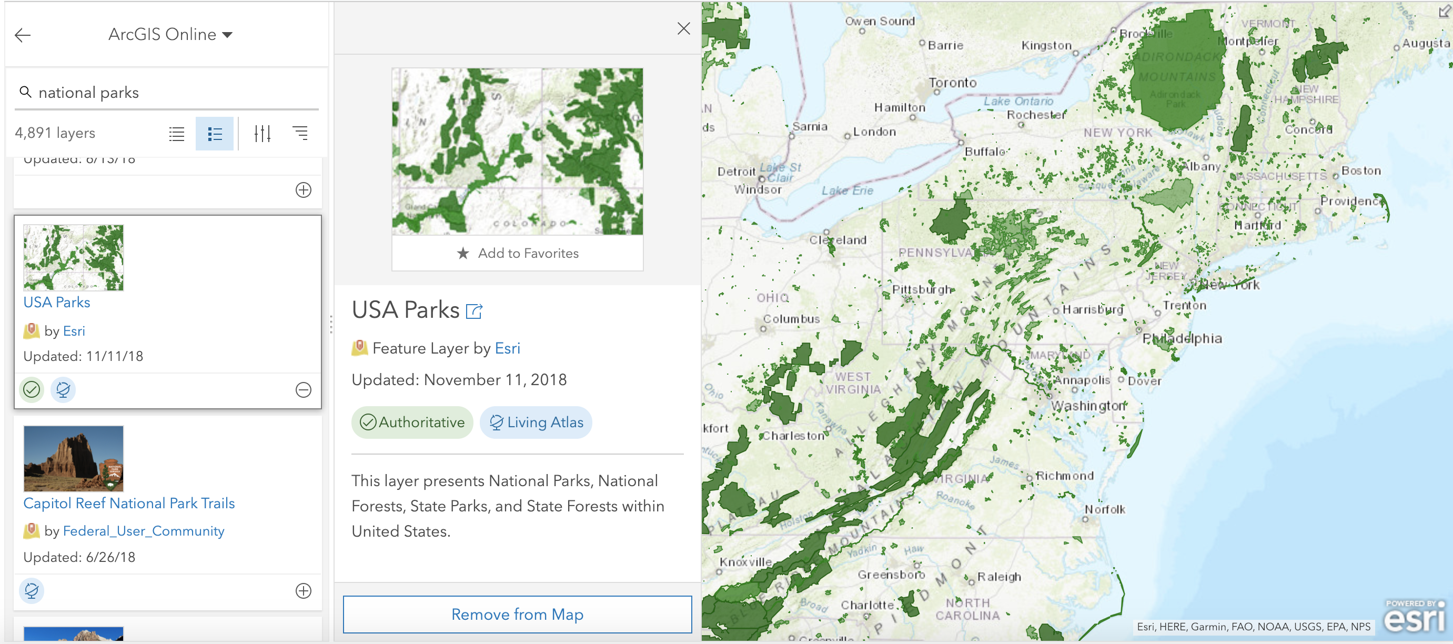Click the Living Atlas tag in details
This screenshot has width=1453, height=644.
pyautogui.click(x=536, y=422)
